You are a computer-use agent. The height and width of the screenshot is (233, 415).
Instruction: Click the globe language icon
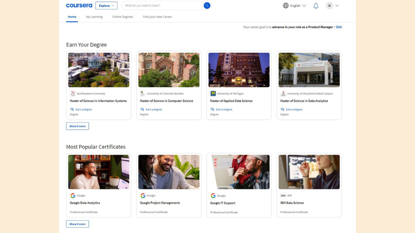(x=286, y=6)
